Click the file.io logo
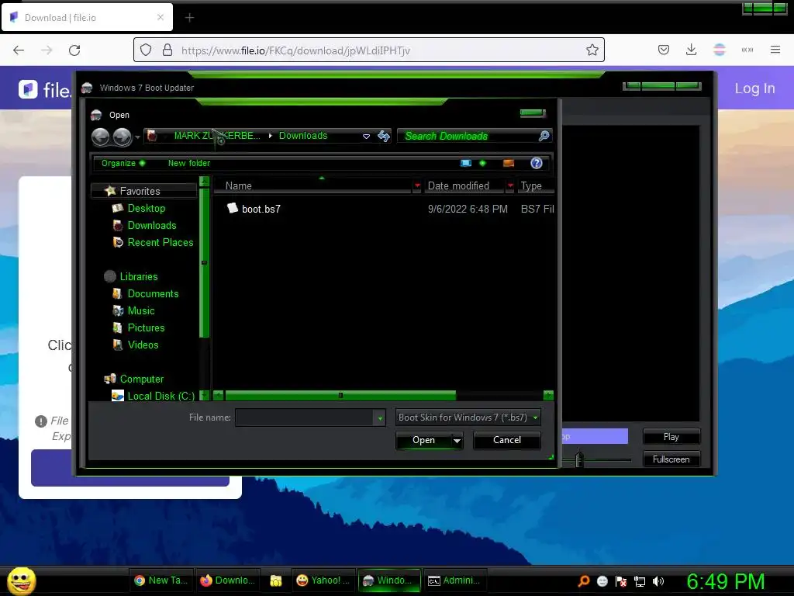This screenshot has width=794, height=596. click(44, 90)
